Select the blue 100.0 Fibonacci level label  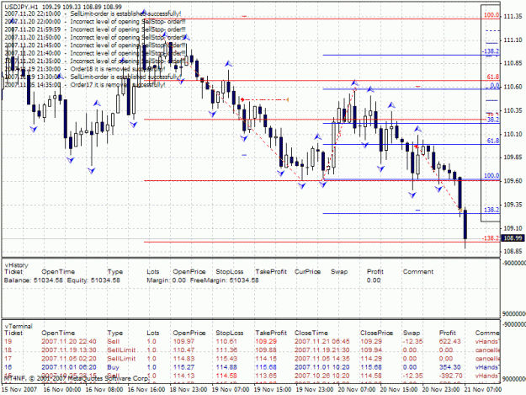[x=491, y=176]
